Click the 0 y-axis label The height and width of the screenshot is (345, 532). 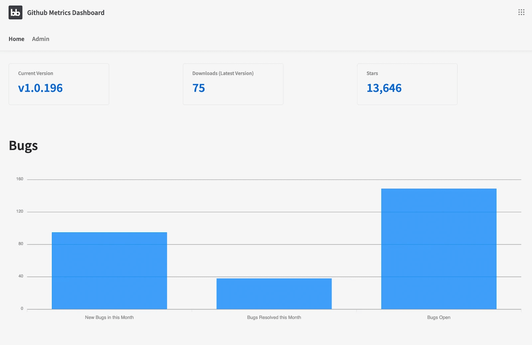pos(22,308)
